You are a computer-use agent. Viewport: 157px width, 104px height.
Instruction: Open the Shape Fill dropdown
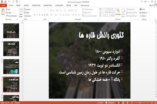coord(131,9)
